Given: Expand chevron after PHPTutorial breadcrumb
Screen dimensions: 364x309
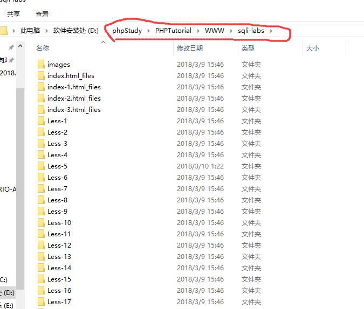Looking at the screenshot, I should click(198, 31).
